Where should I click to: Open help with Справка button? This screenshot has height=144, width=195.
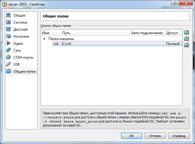[x=179, y=136]
